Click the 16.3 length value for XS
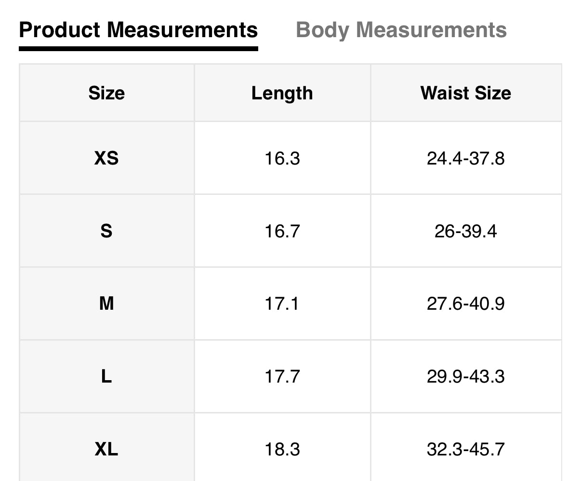Viewport: 581px width, 481px height. 282,158
